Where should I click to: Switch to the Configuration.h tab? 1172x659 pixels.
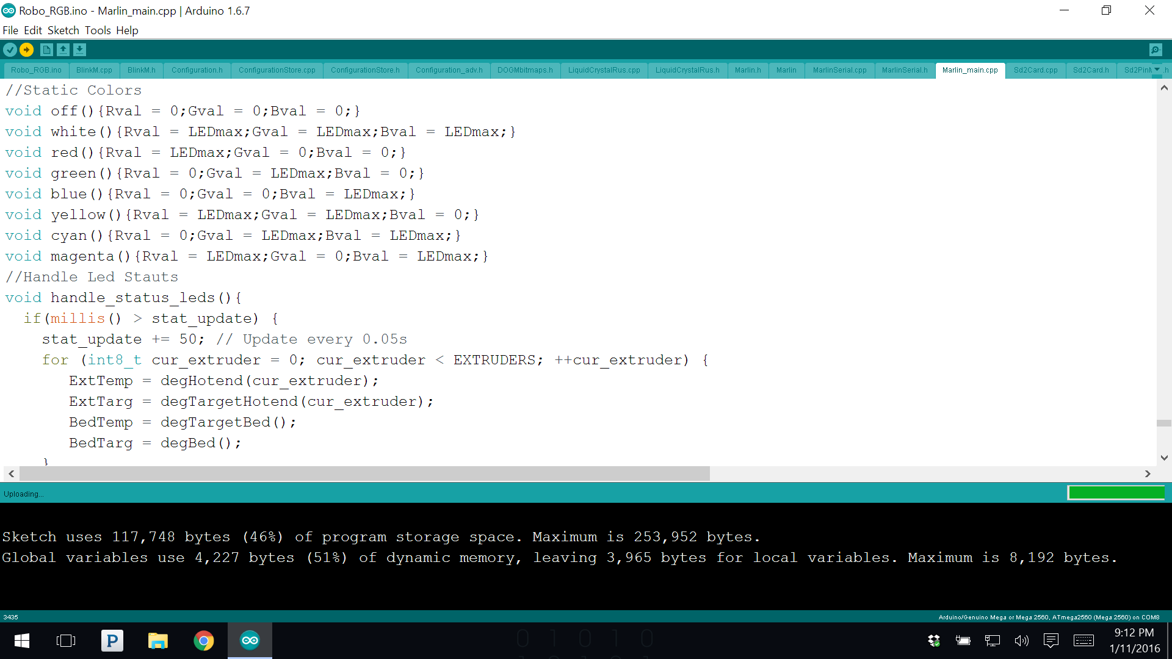point(197,70)
